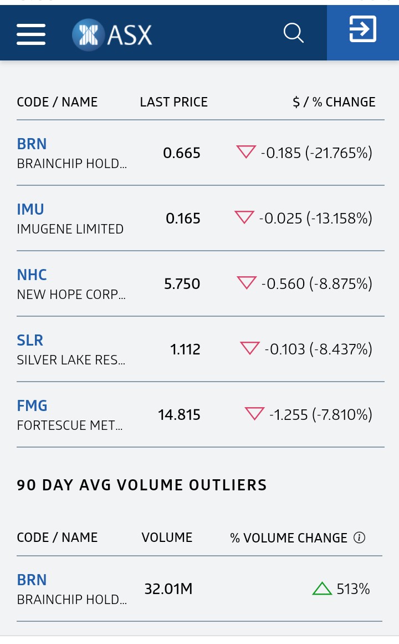Open the IMU stock code link
Viewport: 399px width, 644px height.
coord(30,210)
